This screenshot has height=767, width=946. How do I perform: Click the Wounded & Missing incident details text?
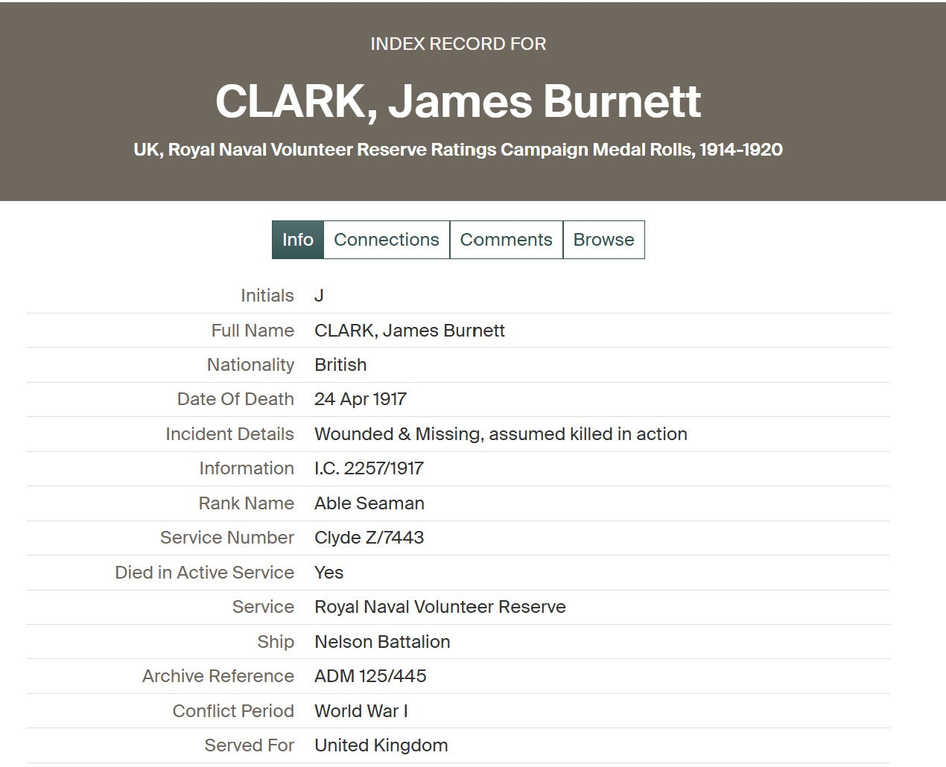tap(501, 434)
